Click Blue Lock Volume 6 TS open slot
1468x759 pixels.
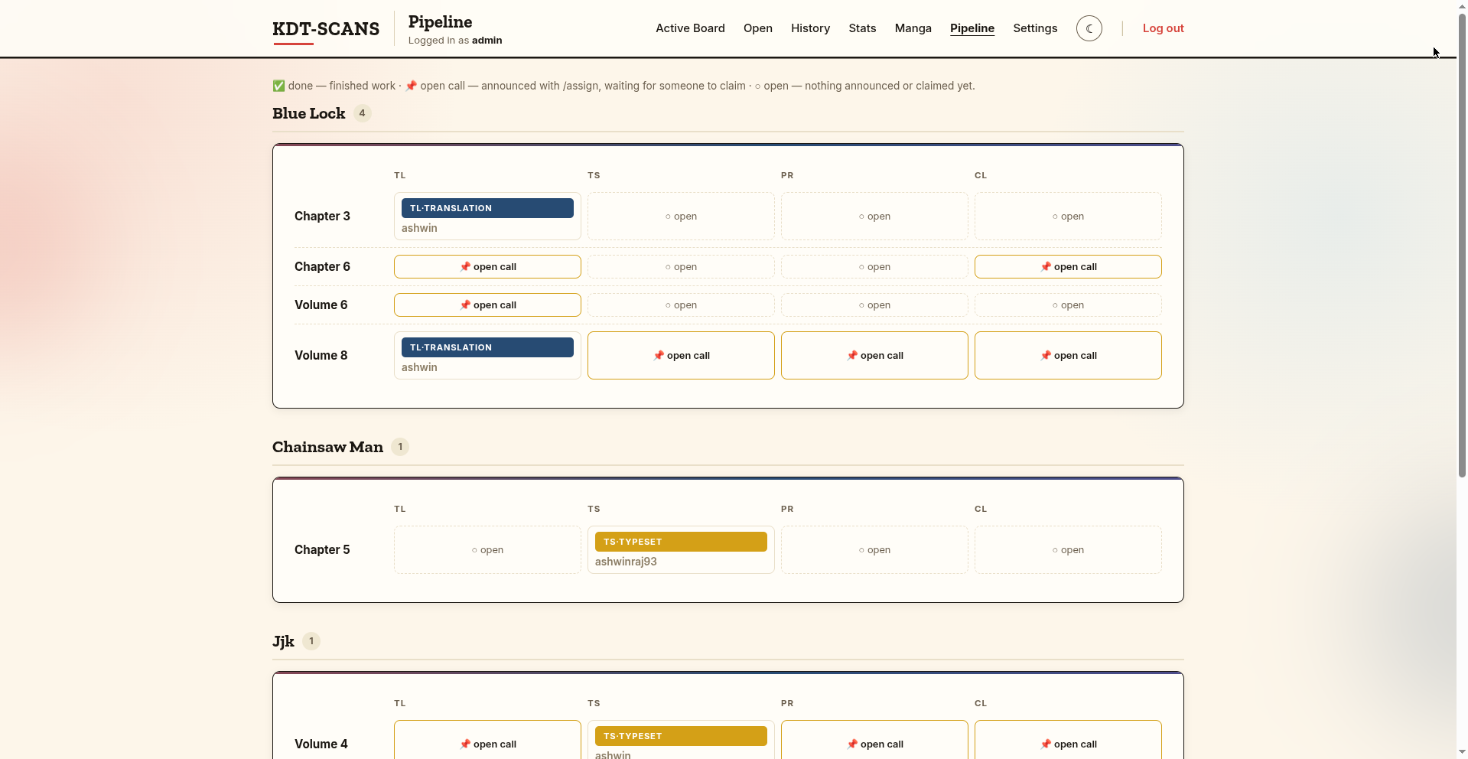(681, 305)
